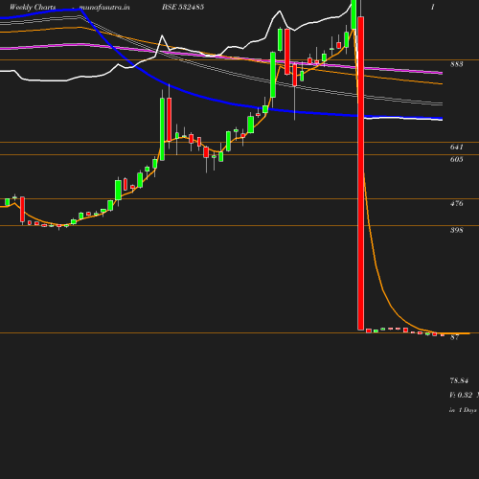
Task: Click the 'V: 0.32' volume text
Action: [x=461, y=395]
